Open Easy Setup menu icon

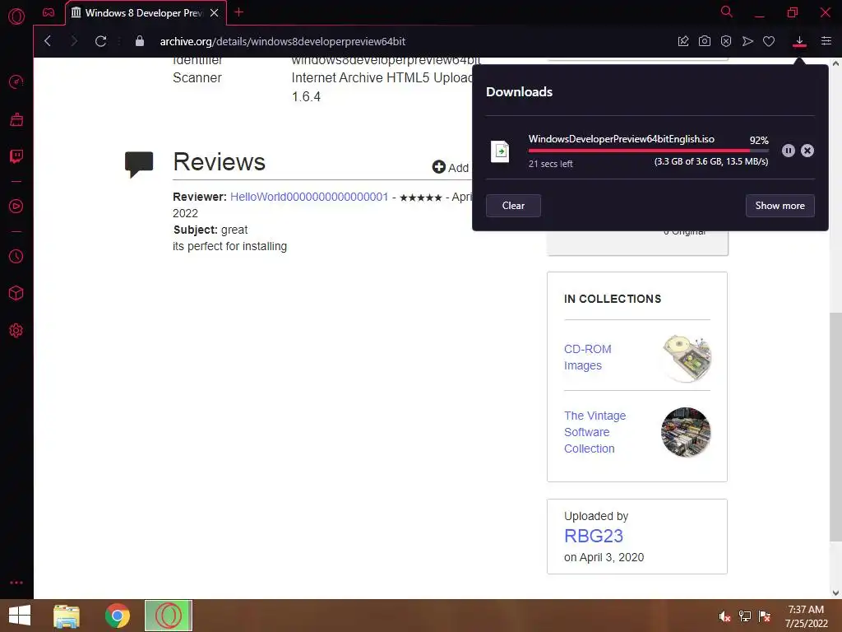(x=826, y=41)
